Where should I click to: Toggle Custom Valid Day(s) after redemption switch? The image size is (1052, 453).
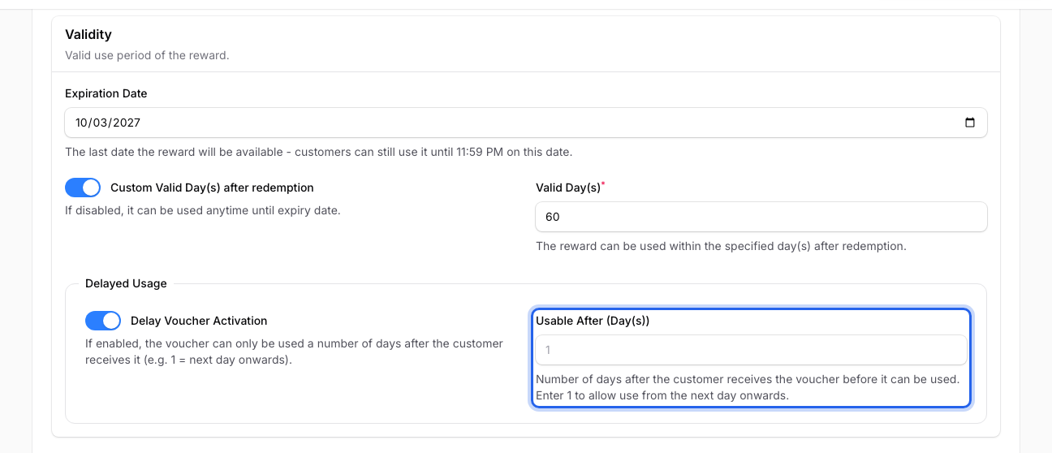83,188
